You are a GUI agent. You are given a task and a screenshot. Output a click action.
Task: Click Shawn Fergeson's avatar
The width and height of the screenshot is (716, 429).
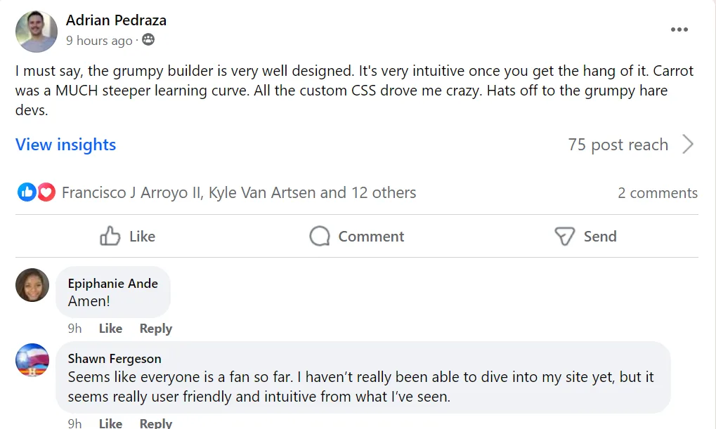[32, 360]
